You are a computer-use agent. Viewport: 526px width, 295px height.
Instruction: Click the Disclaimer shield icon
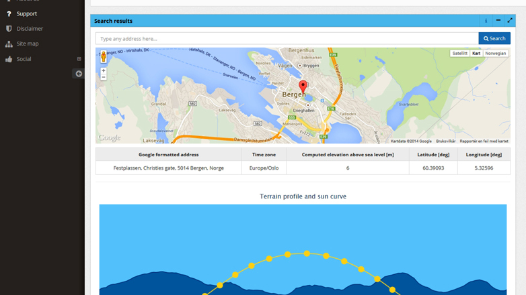point(9,29)
